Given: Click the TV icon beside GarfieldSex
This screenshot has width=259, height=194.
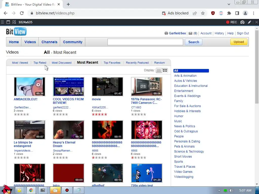Looking at the screenshot, I should coord(166,33).
